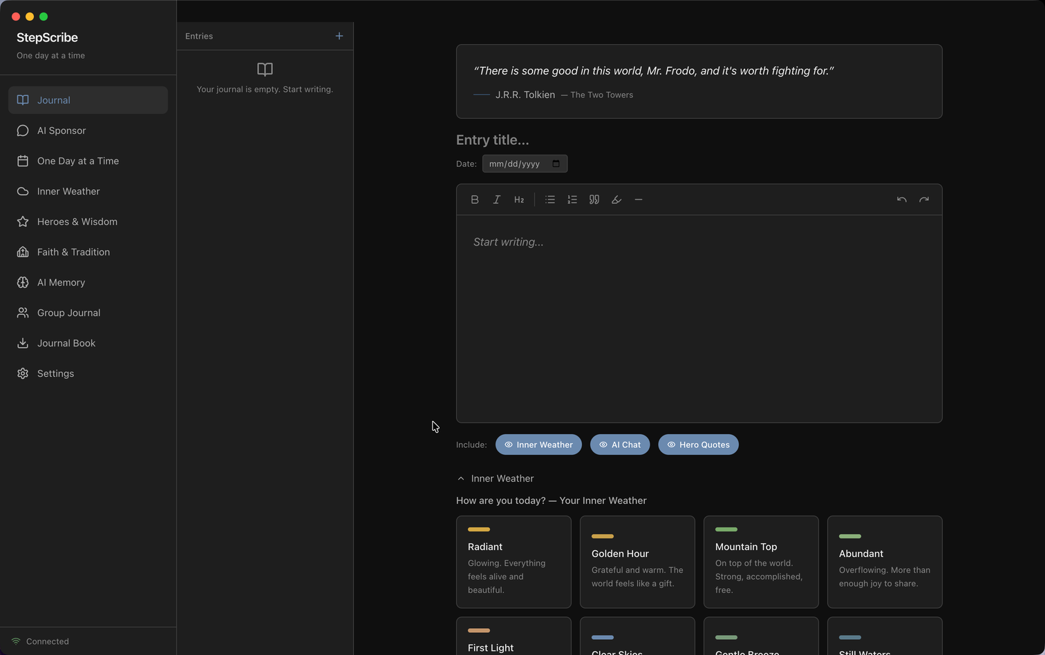Insert a blockquote using the quote icon
This screenshot has height=655, width=1045.
coord(594,199)
